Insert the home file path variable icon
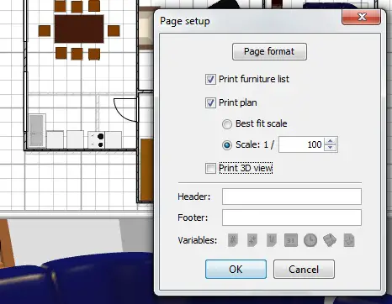Screen dimensions: 392x304 [330, 240]
